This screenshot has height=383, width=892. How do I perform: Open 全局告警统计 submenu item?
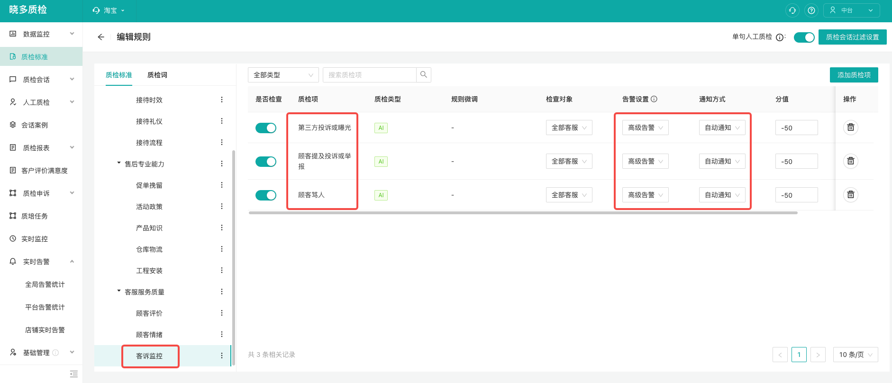(x=45, y=284)
